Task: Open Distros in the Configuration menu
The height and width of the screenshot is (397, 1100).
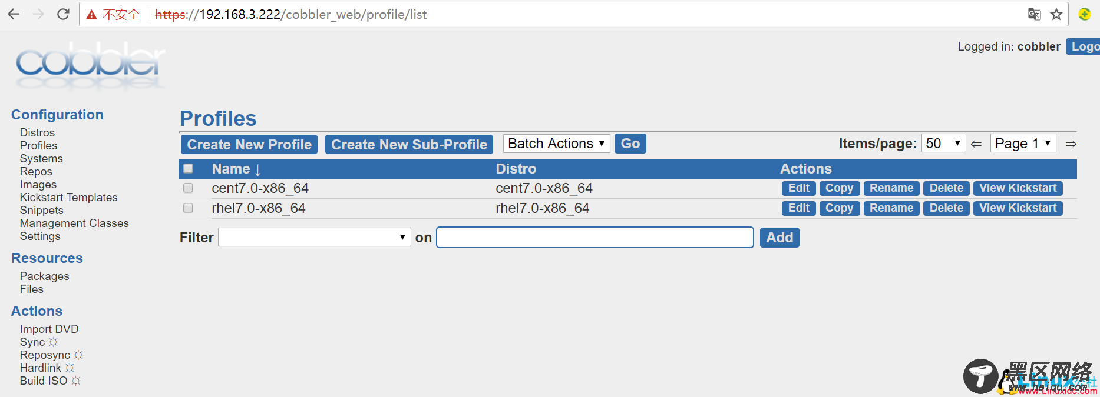Action: 37,133
